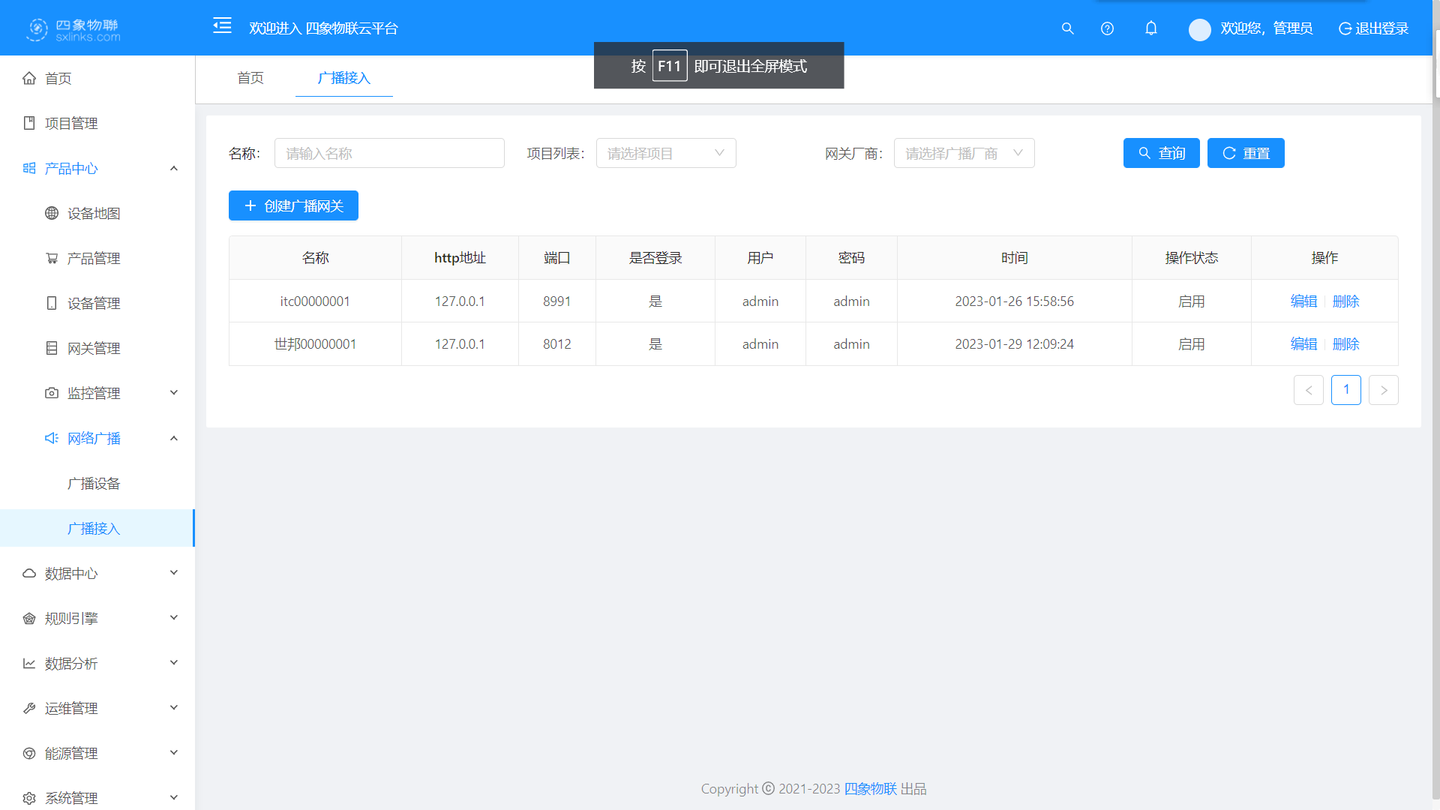Open 设备地图 in the sidebar

coord(94,214)
